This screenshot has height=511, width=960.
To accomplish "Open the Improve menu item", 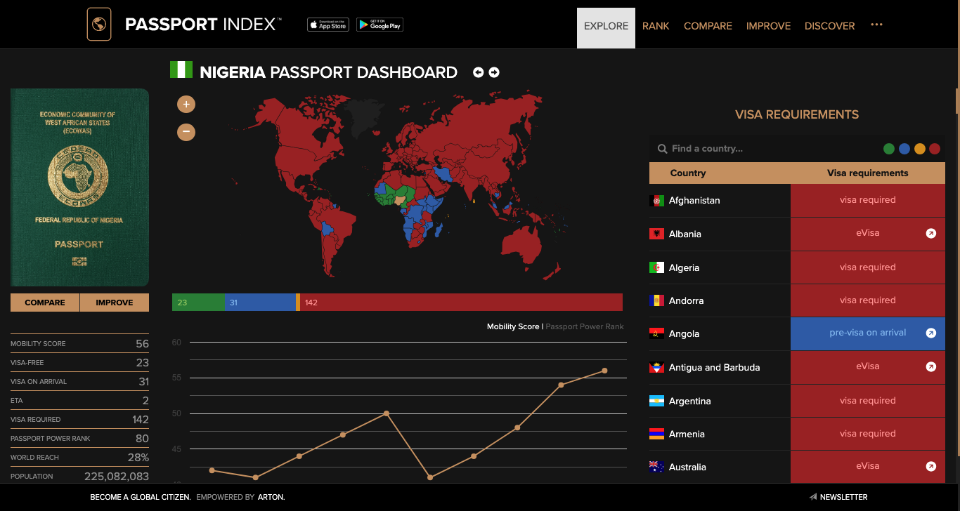I will pyautogui.click(x=768, y=26).
